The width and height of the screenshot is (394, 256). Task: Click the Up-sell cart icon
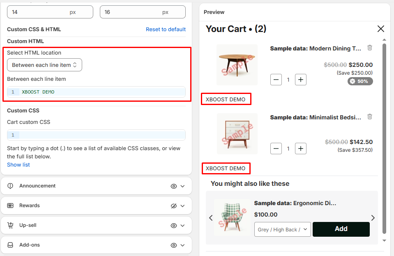11,225
